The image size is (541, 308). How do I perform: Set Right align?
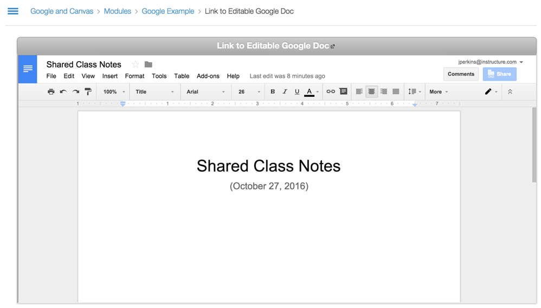point(384,91)
